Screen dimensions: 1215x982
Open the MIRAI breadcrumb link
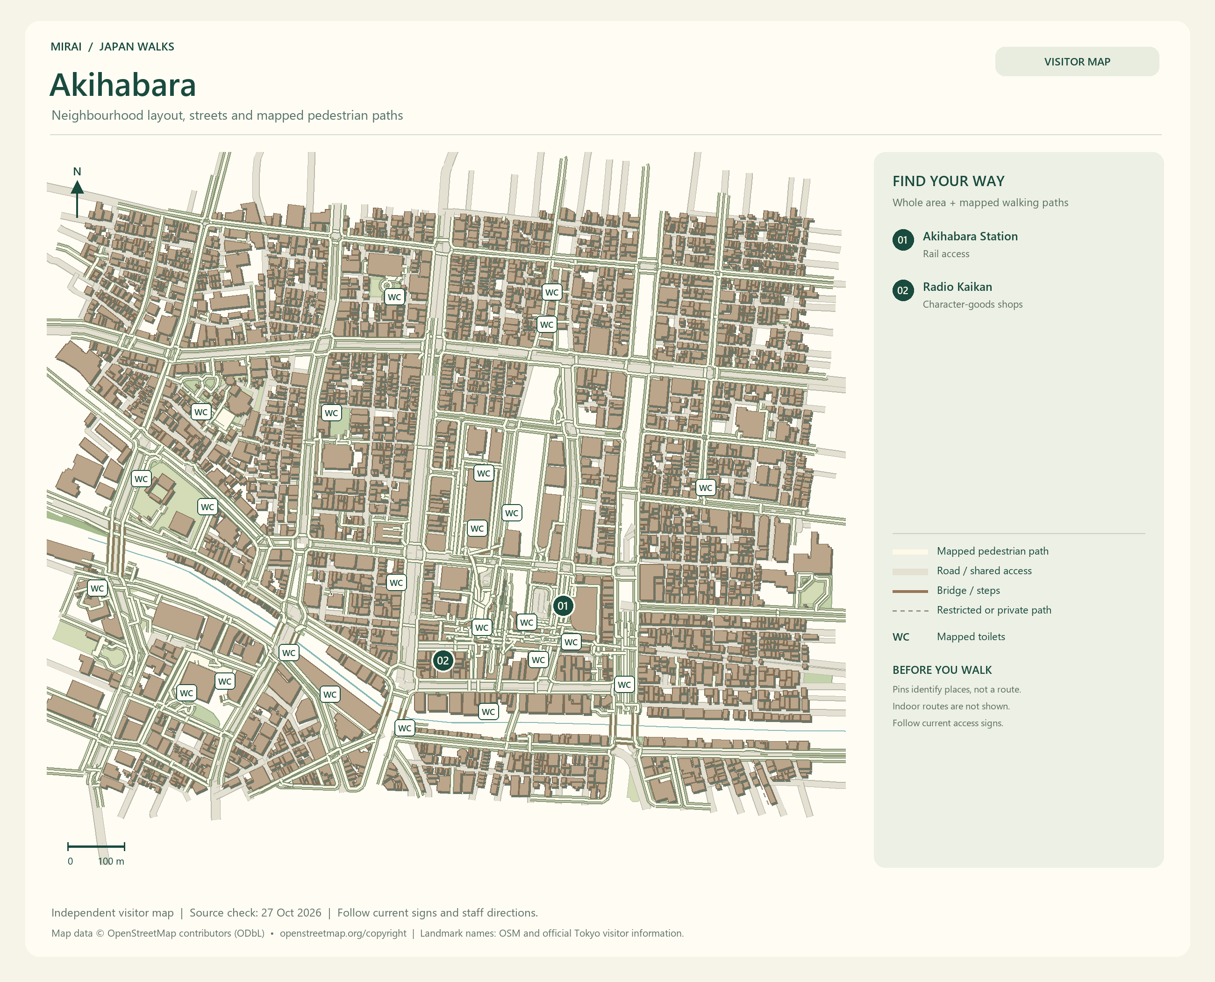coord(66,47)
